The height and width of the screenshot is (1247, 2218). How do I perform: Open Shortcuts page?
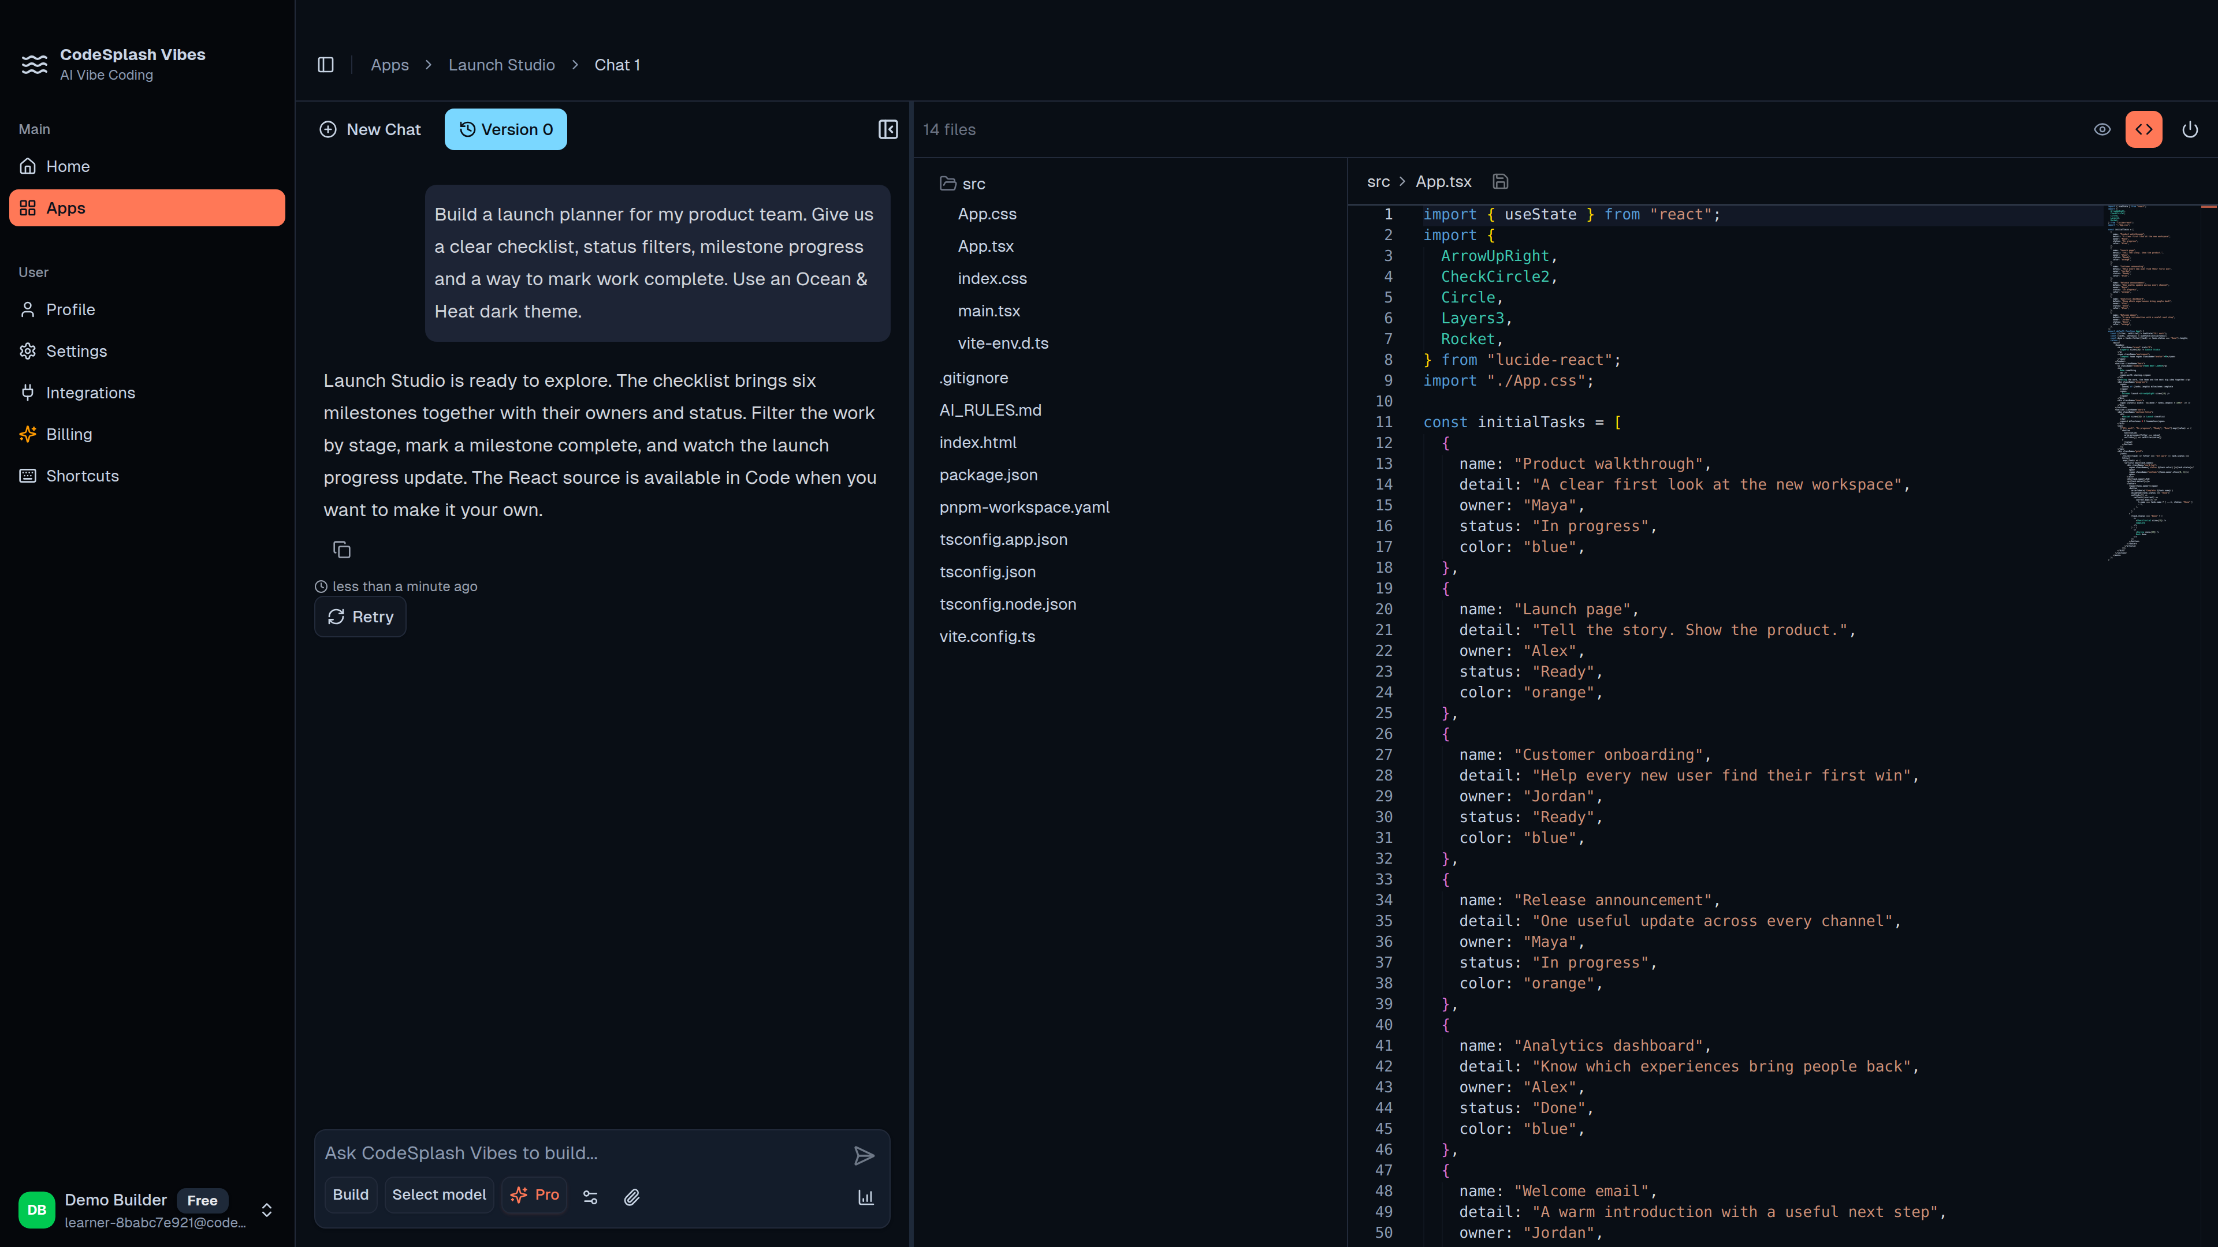coord(147,475)
